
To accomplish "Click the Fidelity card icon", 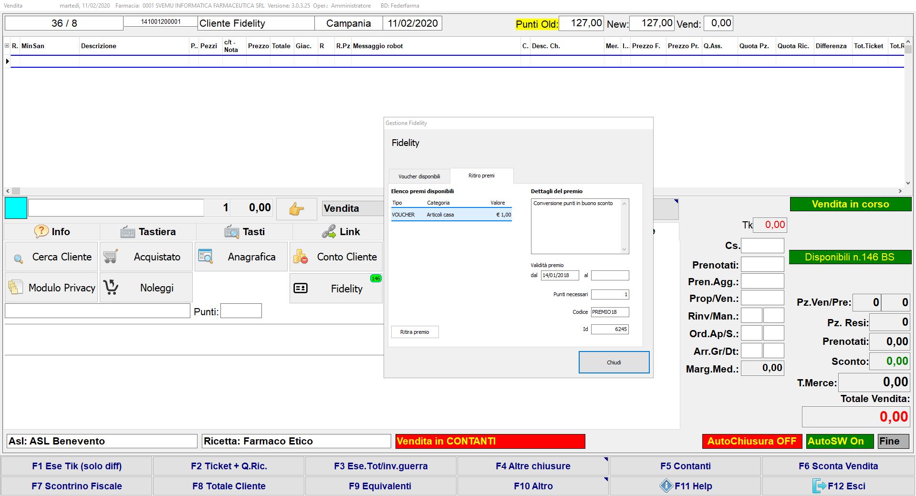I will point(301,288).
